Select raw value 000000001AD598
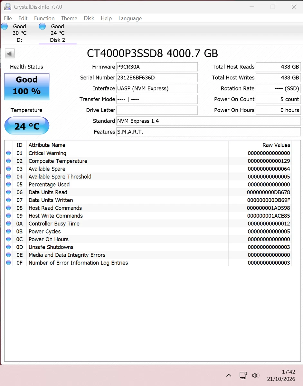Screen dimensions: 303x386 [x=269, y=208]
